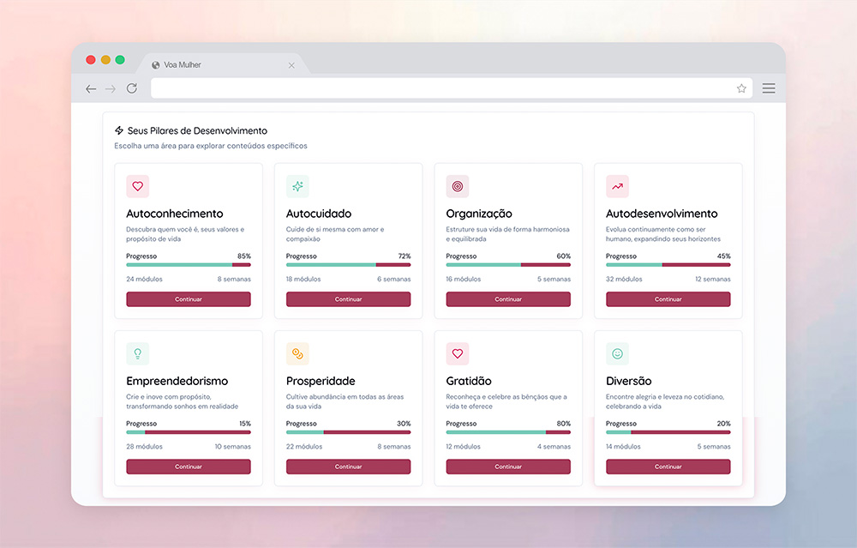Click the trending arrow icon on Autodesenvolvimento card
The height and width of the screenshot is (548, 857).
click(x=617, y=186)
